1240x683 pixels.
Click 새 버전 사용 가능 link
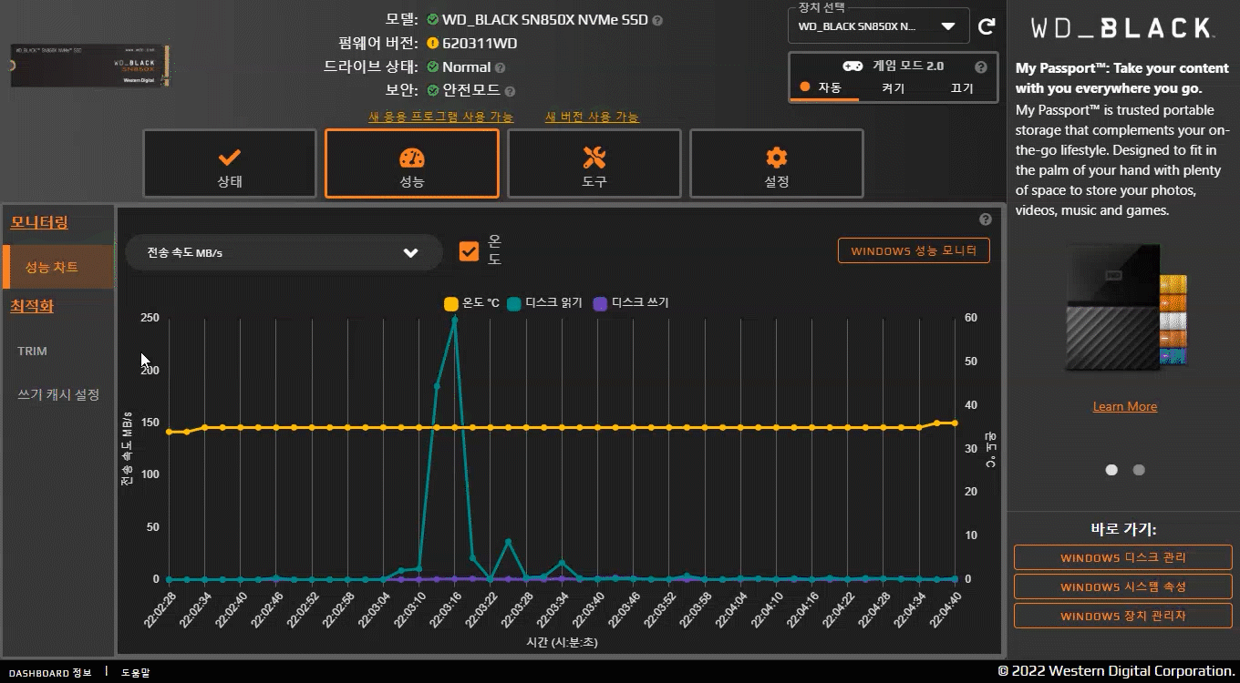593,117
